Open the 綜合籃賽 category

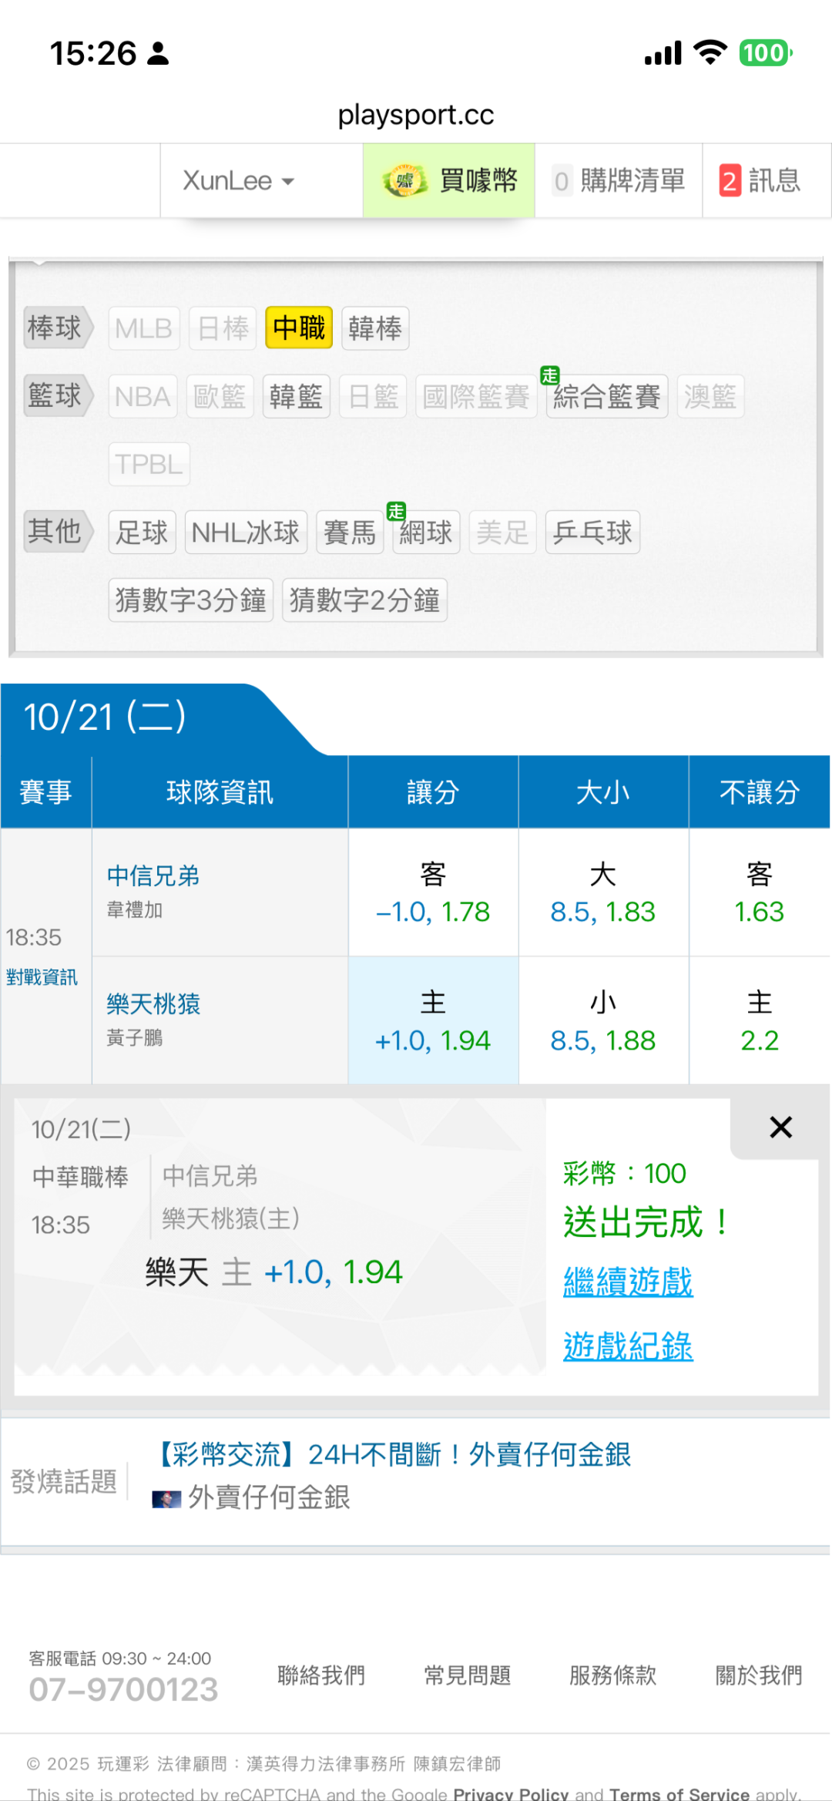606,397
